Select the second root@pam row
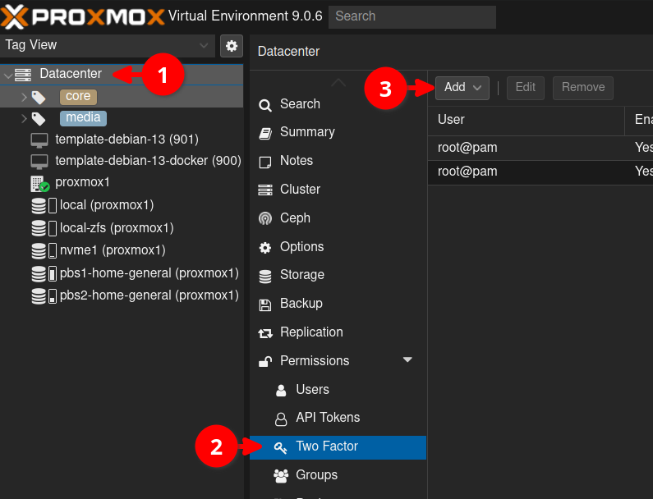Screen dimensions: 653x499 tap(540, 172)
